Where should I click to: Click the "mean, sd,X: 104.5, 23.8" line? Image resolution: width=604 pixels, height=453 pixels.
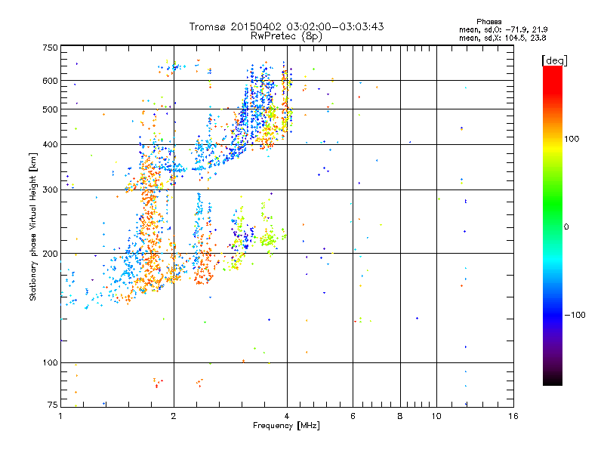point(502,38)
